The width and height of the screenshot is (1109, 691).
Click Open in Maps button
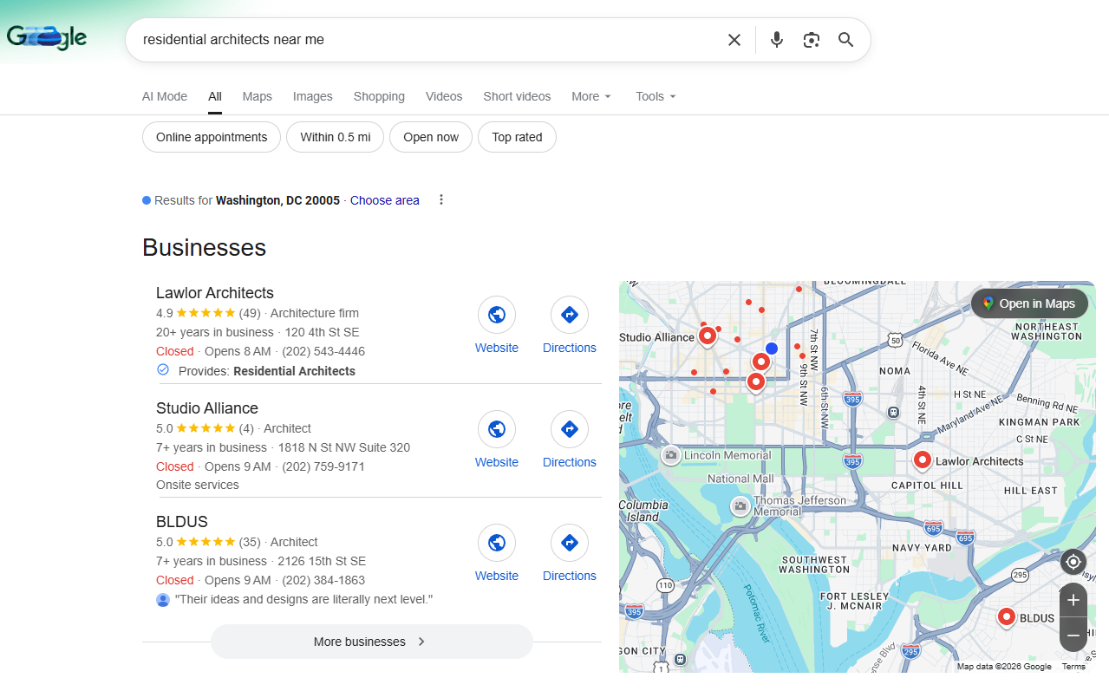[1028, 303]
